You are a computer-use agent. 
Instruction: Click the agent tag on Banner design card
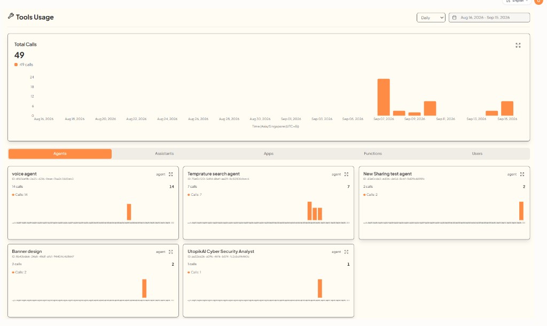[160, 252]
